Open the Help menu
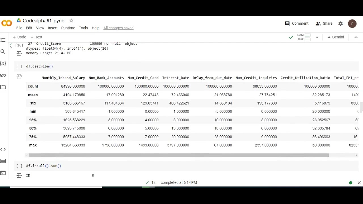363x204 pixels. coord(96,28)
